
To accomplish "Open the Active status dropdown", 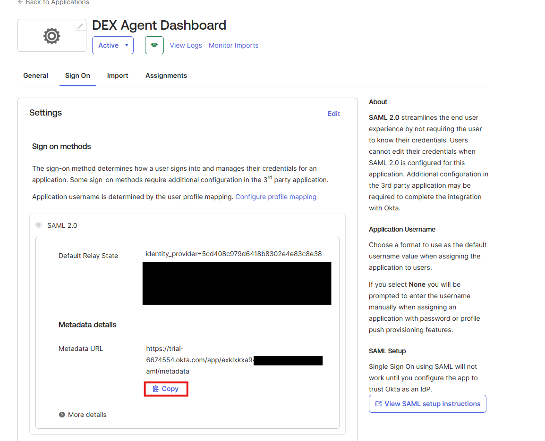I will 113,45.
